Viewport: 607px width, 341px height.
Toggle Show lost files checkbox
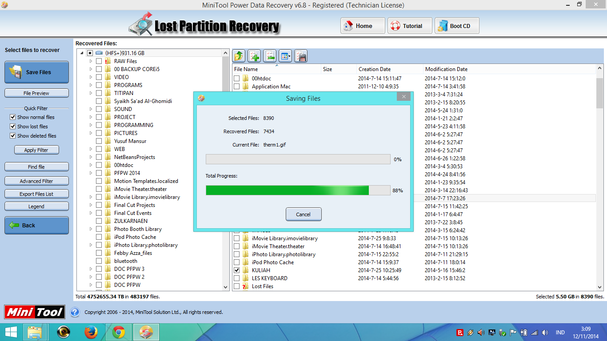click(13, 127)
